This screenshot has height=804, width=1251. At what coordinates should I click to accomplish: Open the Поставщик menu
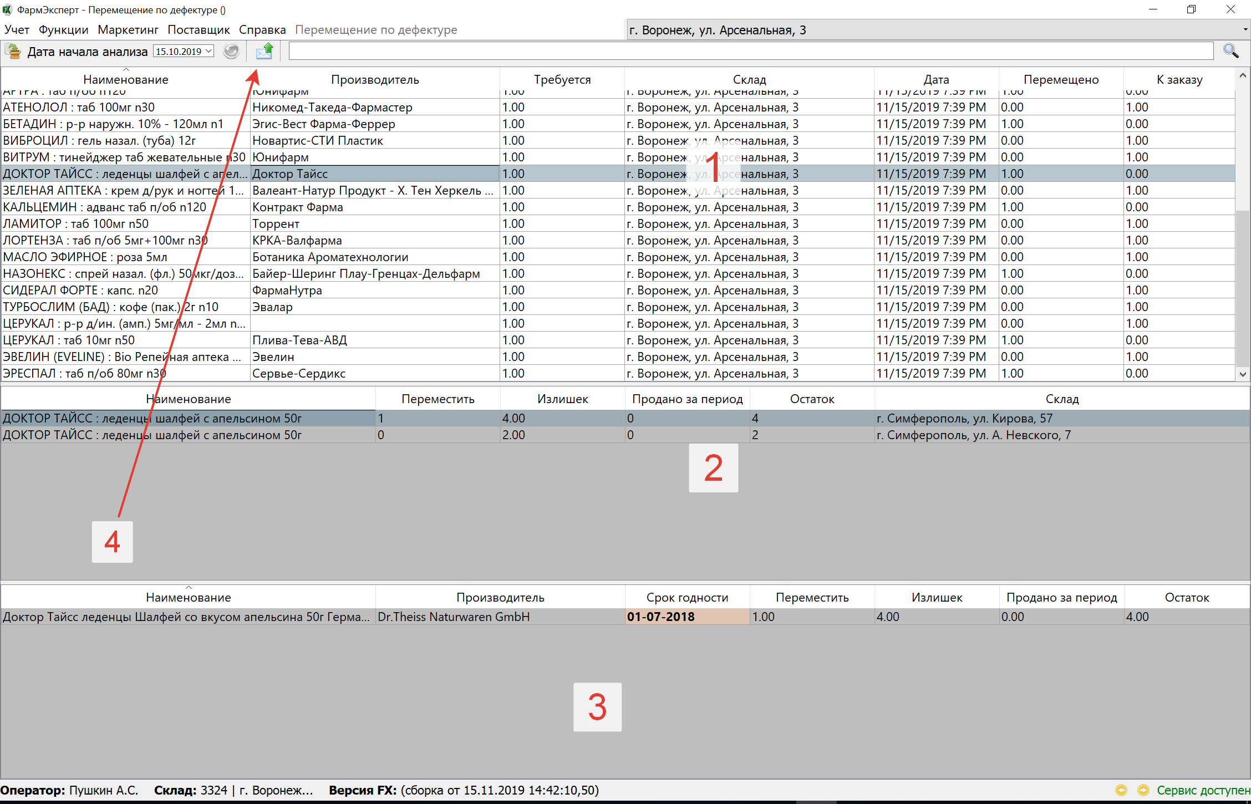pyautogui.click(x=199, y=30)
